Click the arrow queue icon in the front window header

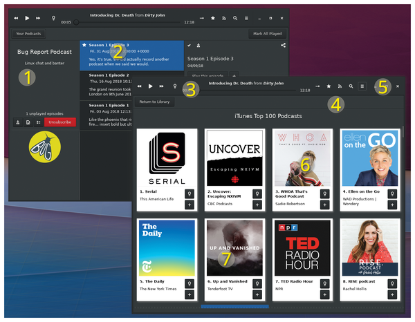point(317,86)
